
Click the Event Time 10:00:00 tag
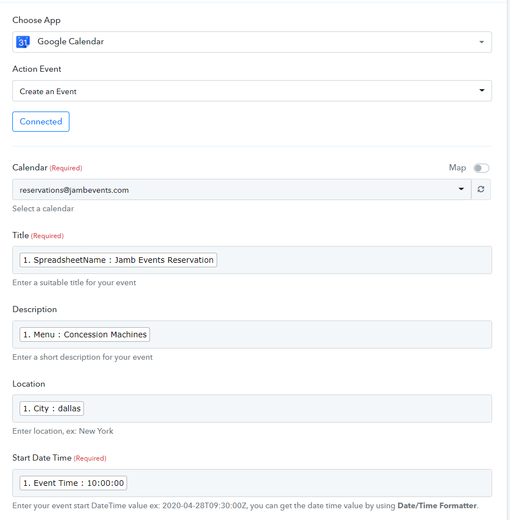pos(73,483)
